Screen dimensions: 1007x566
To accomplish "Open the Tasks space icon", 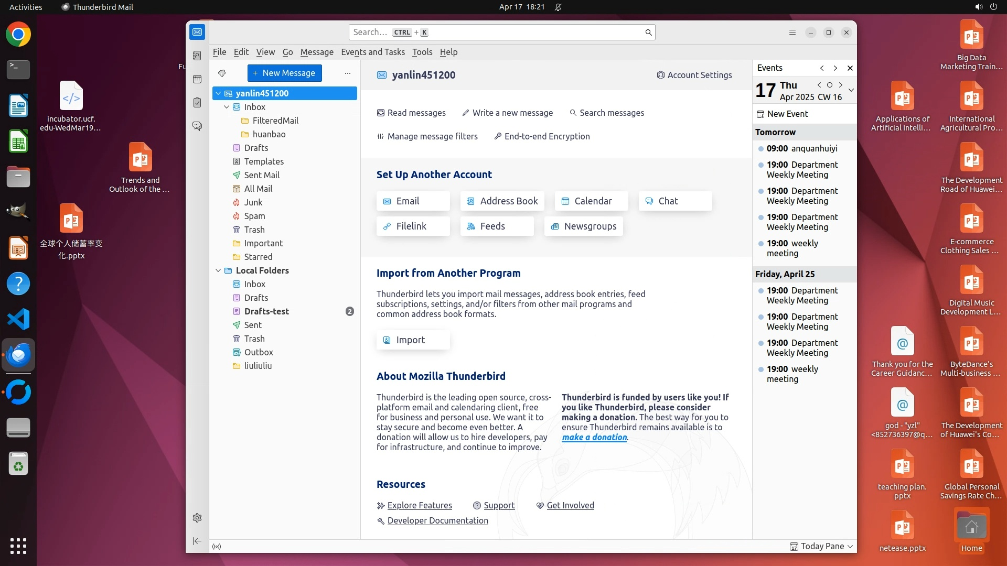I will coord(197,103).
